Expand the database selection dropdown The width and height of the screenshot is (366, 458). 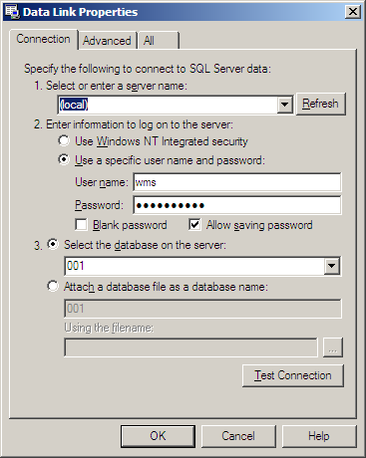[332, 266]
